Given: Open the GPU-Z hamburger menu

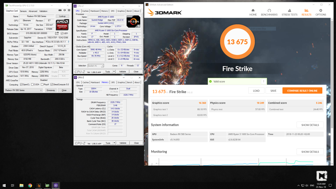Looking at the screenshot, I should tap(69, 10).
